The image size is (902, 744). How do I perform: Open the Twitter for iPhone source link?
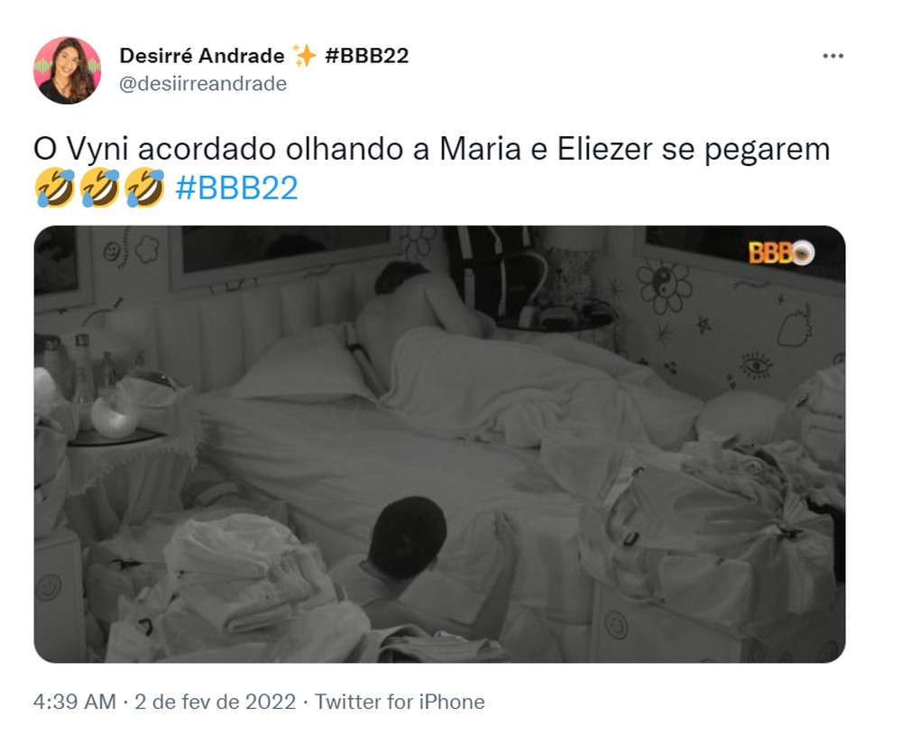[400, 702]
